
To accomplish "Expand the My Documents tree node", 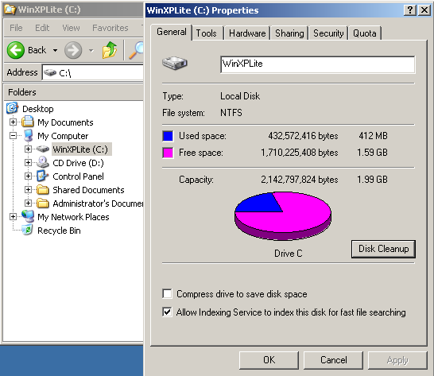I will (13, 122).
